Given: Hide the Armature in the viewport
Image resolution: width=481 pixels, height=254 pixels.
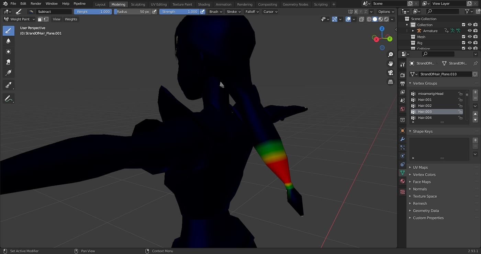Looking at the screenshot, I should (x=469, y=31).
